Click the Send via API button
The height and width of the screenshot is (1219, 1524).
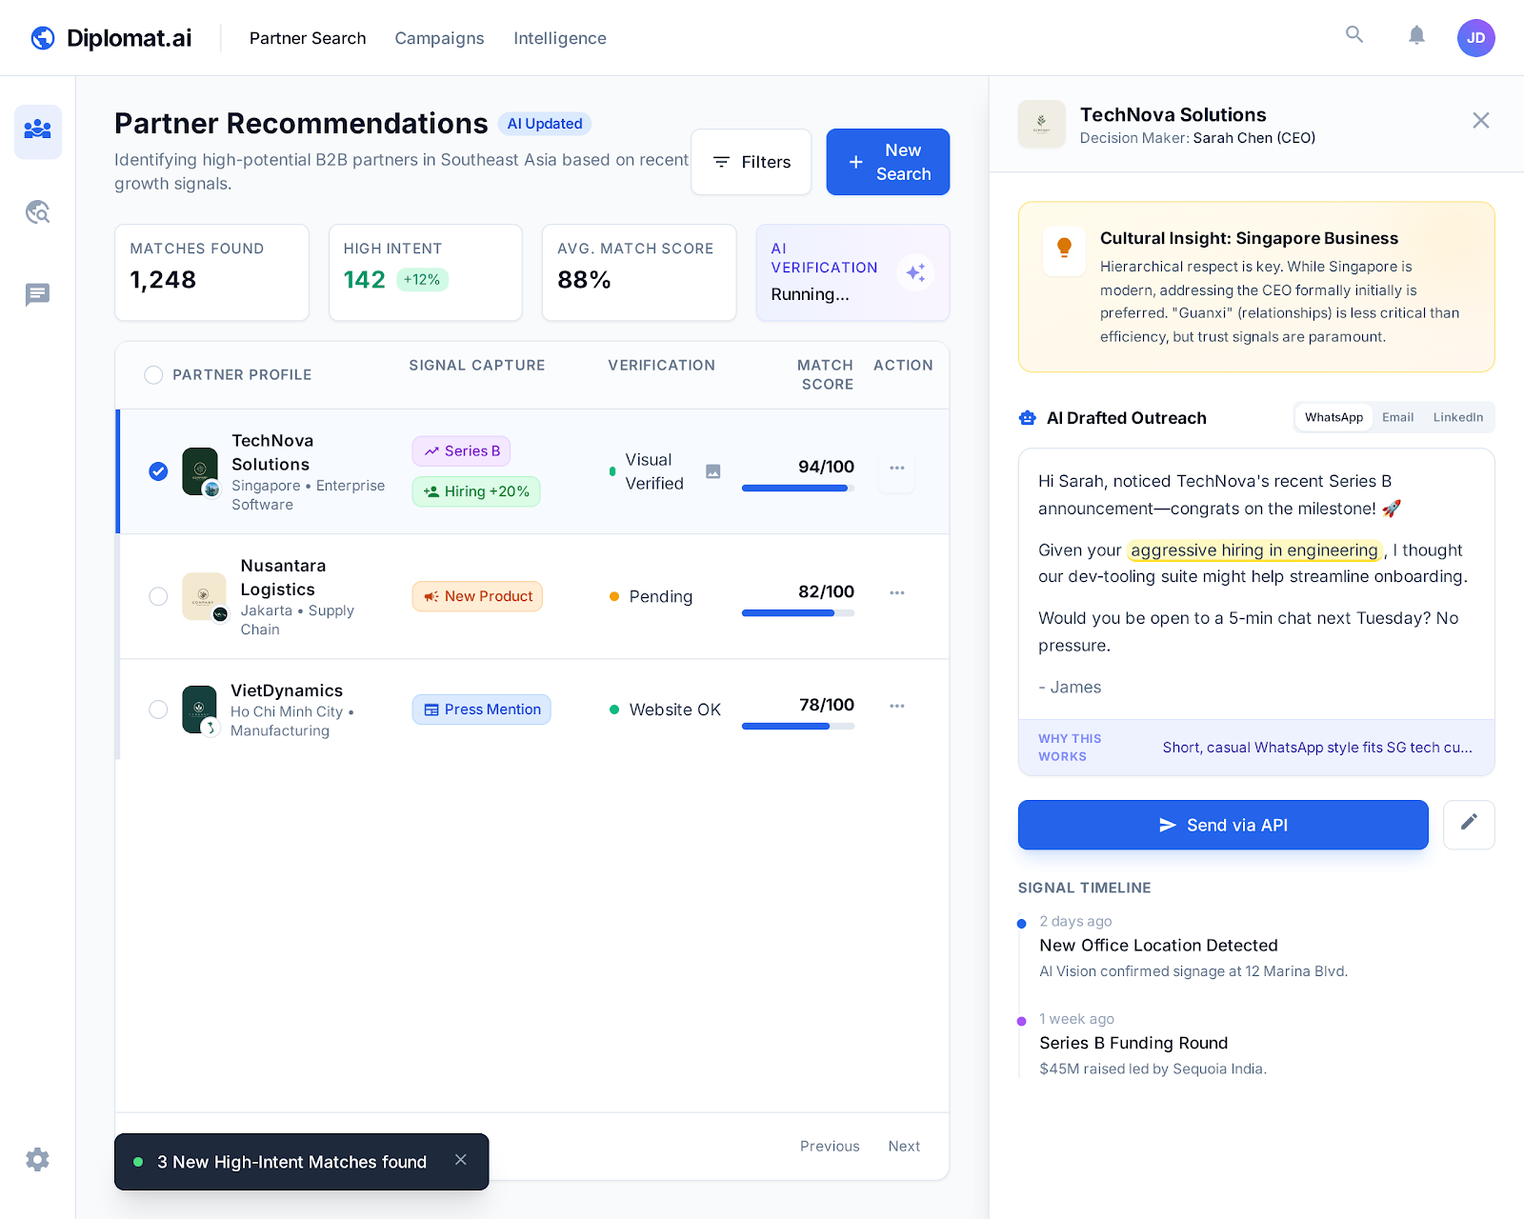[1222, 825]
